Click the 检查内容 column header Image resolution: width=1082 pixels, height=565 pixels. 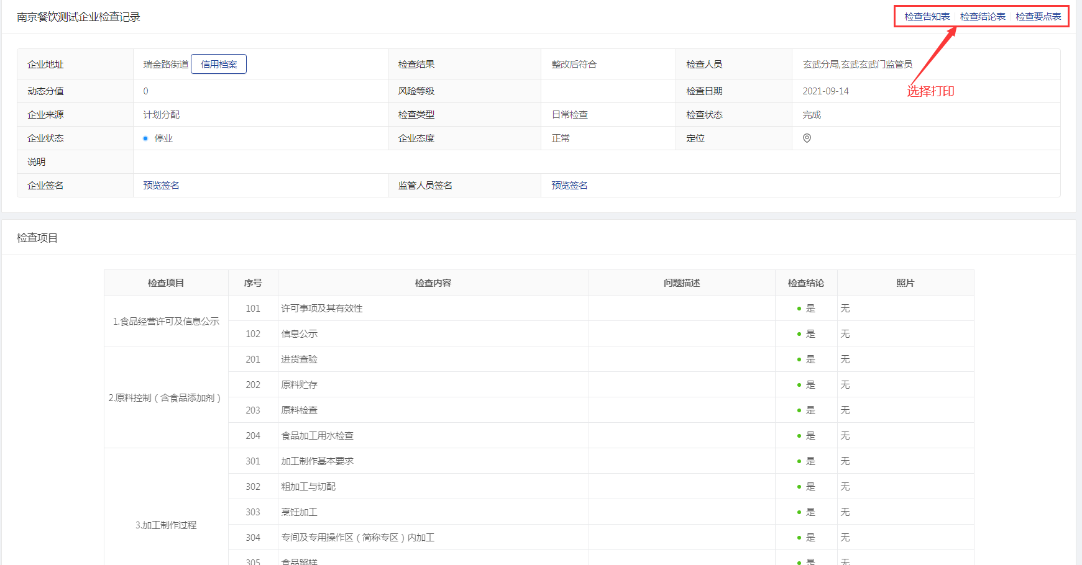[433, 282]
